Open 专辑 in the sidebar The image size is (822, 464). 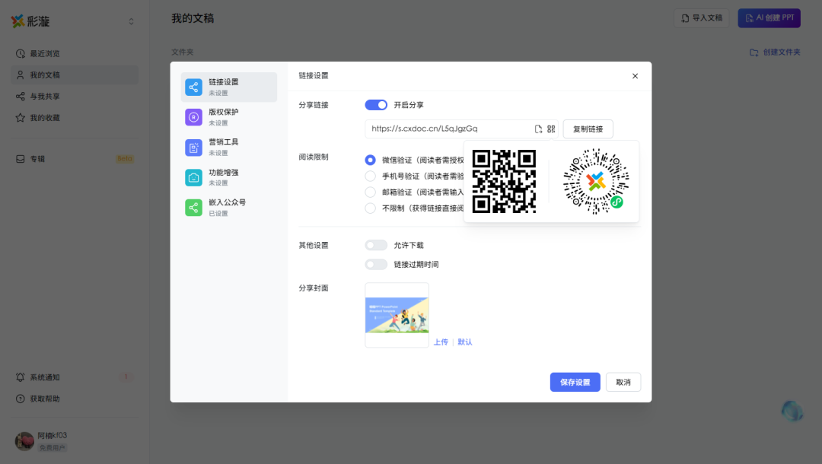click(75, 159)
